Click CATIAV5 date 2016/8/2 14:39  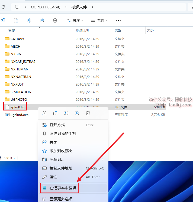pyautogui.click(x=87, y=39)
